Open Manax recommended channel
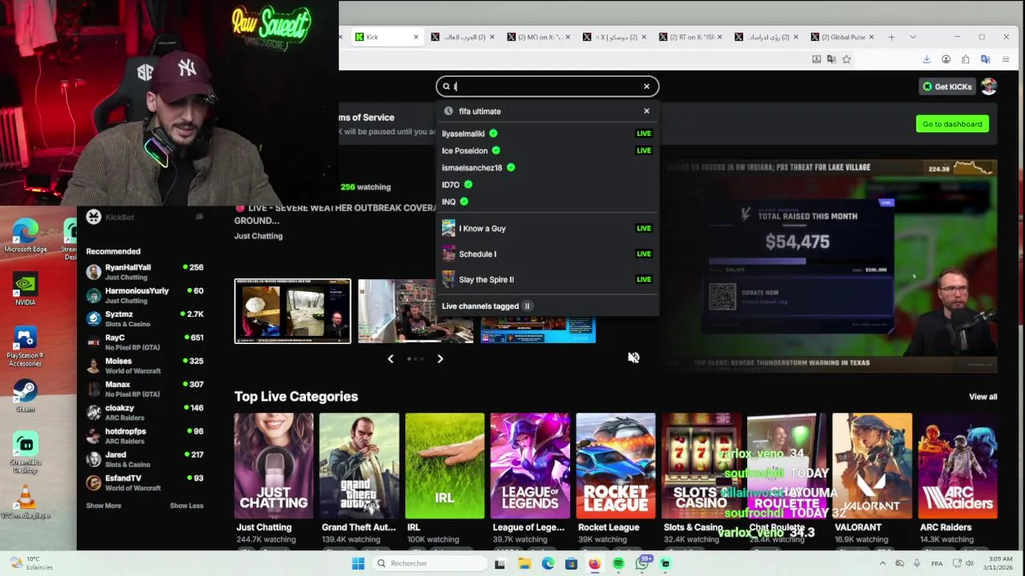This screenshot has height=576, width=1025. [144, 389]
